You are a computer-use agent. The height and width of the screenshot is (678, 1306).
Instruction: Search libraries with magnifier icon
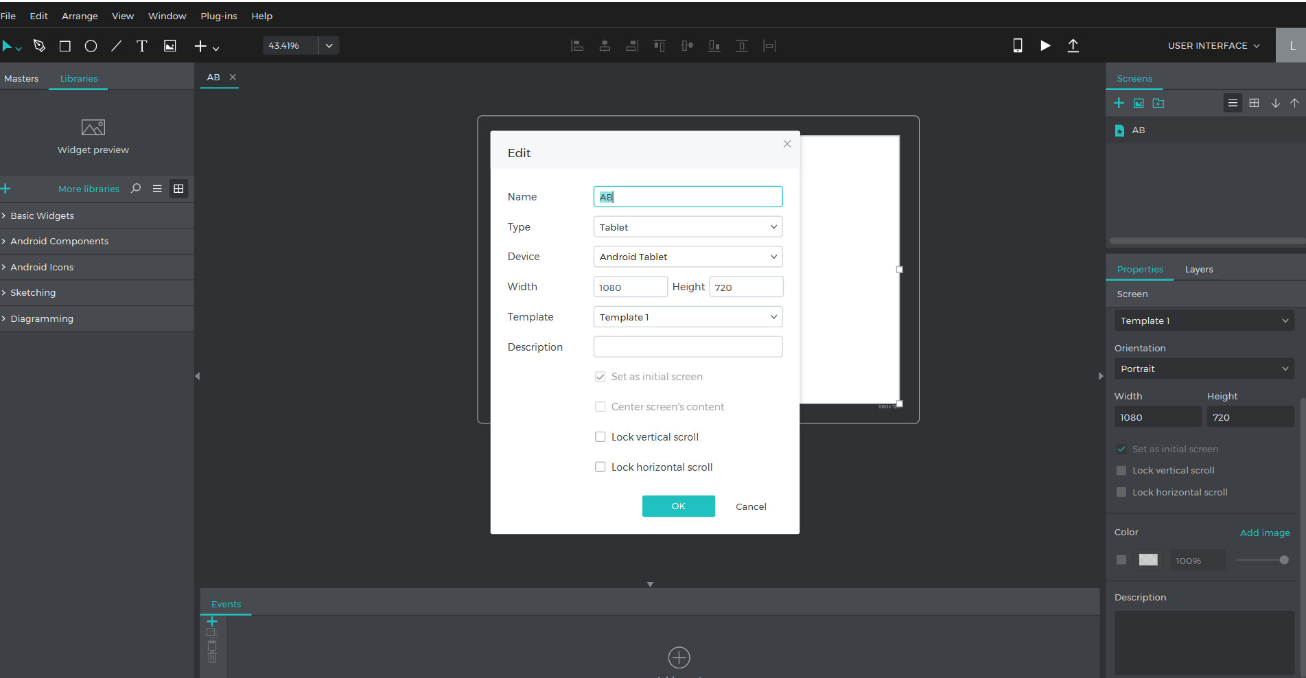(x=136, y=188)
